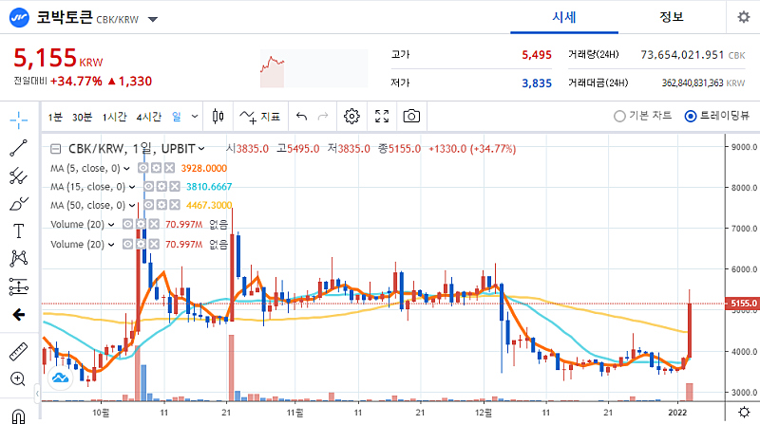Click the 2022 label on time axis
Image resolution: width=760 pixels, height=424 pixels.
677,413
